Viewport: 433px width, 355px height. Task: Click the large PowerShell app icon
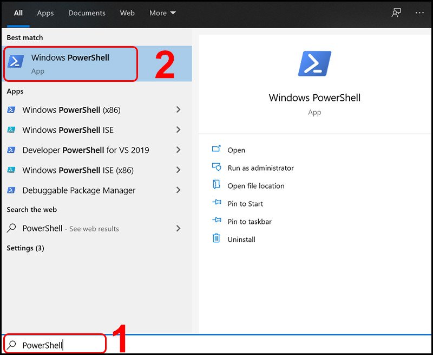click(314, 63)
